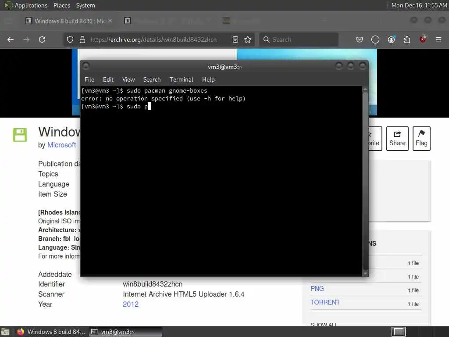
Task: Click the workspace switcher in bottom panel
Action: pyautogui.click(x=399, y=332)
